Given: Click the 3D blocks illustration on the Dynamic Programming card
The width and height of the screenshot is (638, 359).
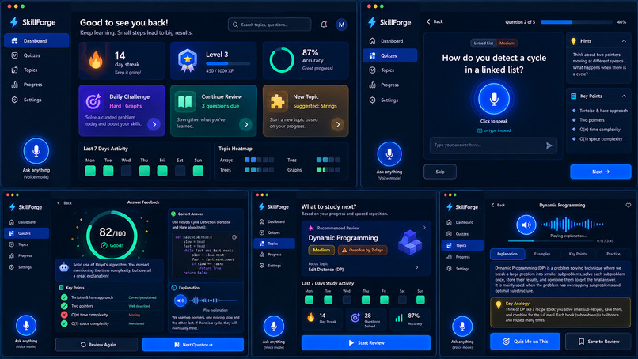Looking at the screenshot, I should [x=410, y=243].
